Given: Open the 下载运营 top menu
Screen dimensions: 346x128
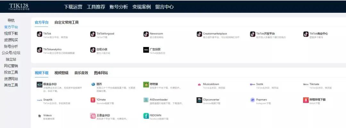Looking at the screenshot, I should pos(73,7).
